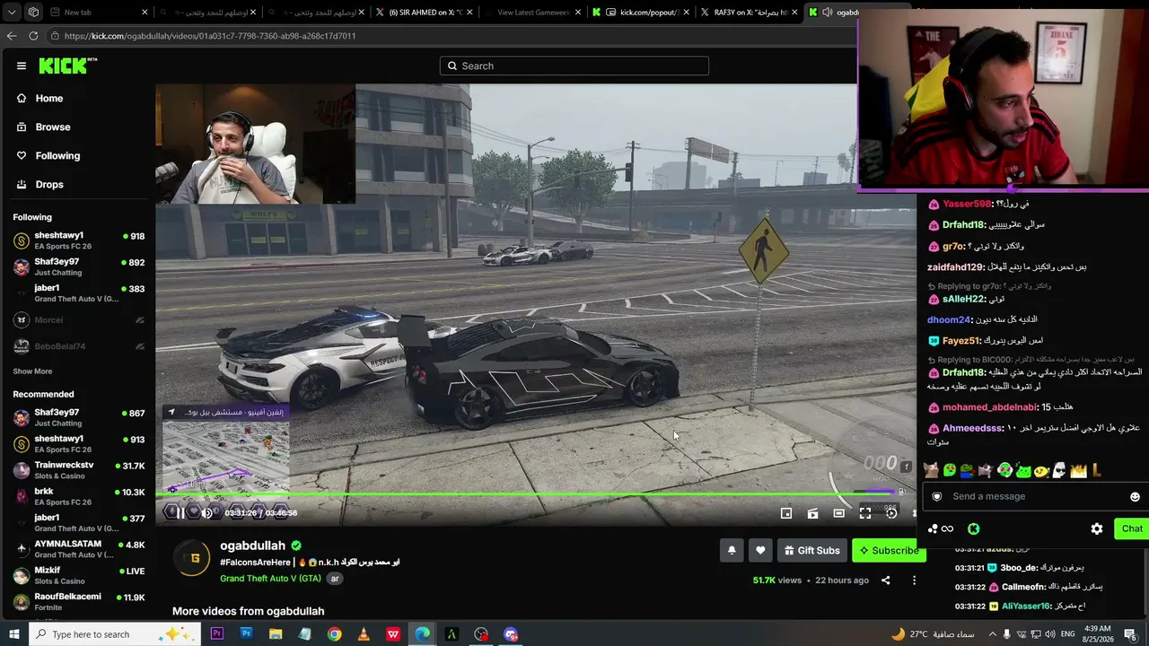Insert the gold crown emote
Viewport: 1149px width, 646px height.
(x=1077, y=469)
